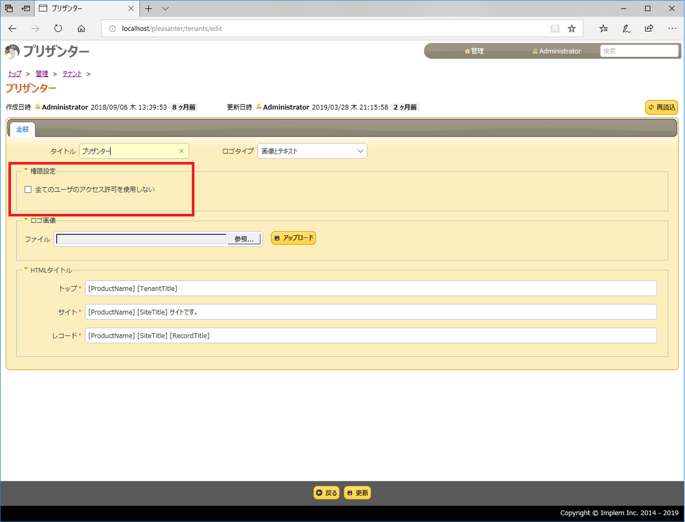The height and width of the screenshot is (522, 685).
Task: Click the 更新日時 Administrator name
Action: tap(286, 107)
